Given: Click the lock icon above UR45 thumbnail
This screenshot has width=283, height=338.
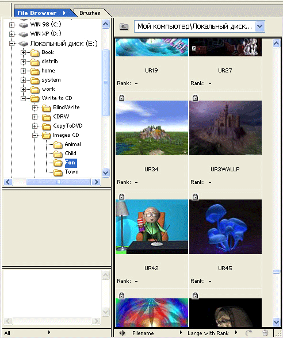Looking at the screenshot, I should pos(195,197).
